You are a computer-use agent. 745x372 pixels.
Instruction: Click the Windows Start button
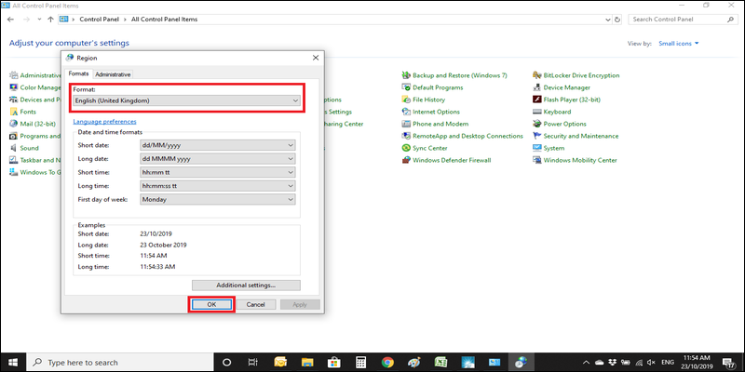(14, 362)
